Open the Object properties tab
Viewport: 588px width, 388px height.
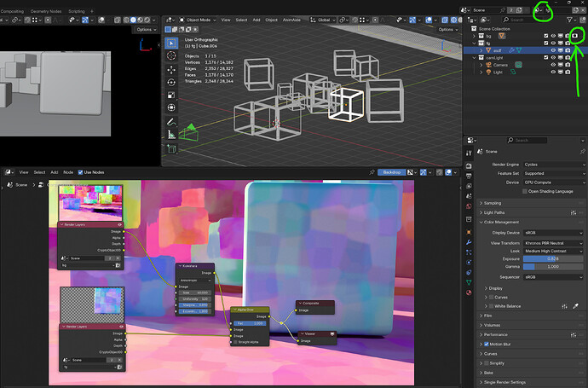point(469,232)
